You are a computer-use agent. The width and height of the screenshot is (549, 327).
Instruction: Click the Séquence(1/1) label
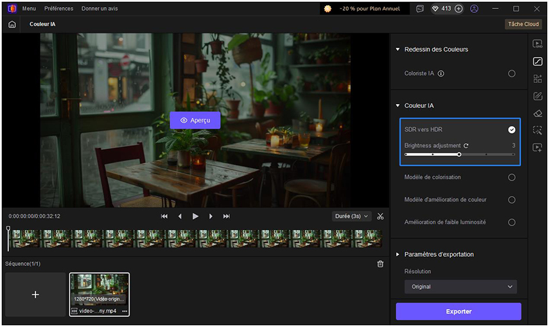[x=22, y=263]
